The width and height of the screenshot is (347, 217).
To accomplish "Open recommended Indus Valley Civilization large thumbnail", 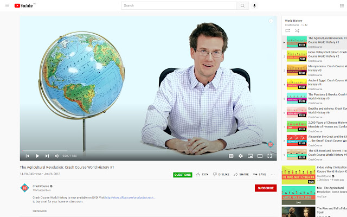I will pyautogui.click(x=299, y=175).
